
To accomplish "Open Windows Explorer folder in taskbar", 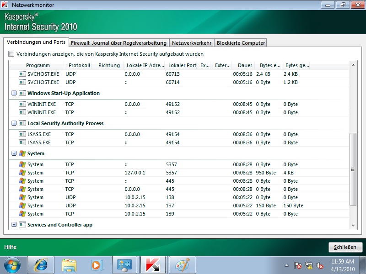I will (69, 265).
